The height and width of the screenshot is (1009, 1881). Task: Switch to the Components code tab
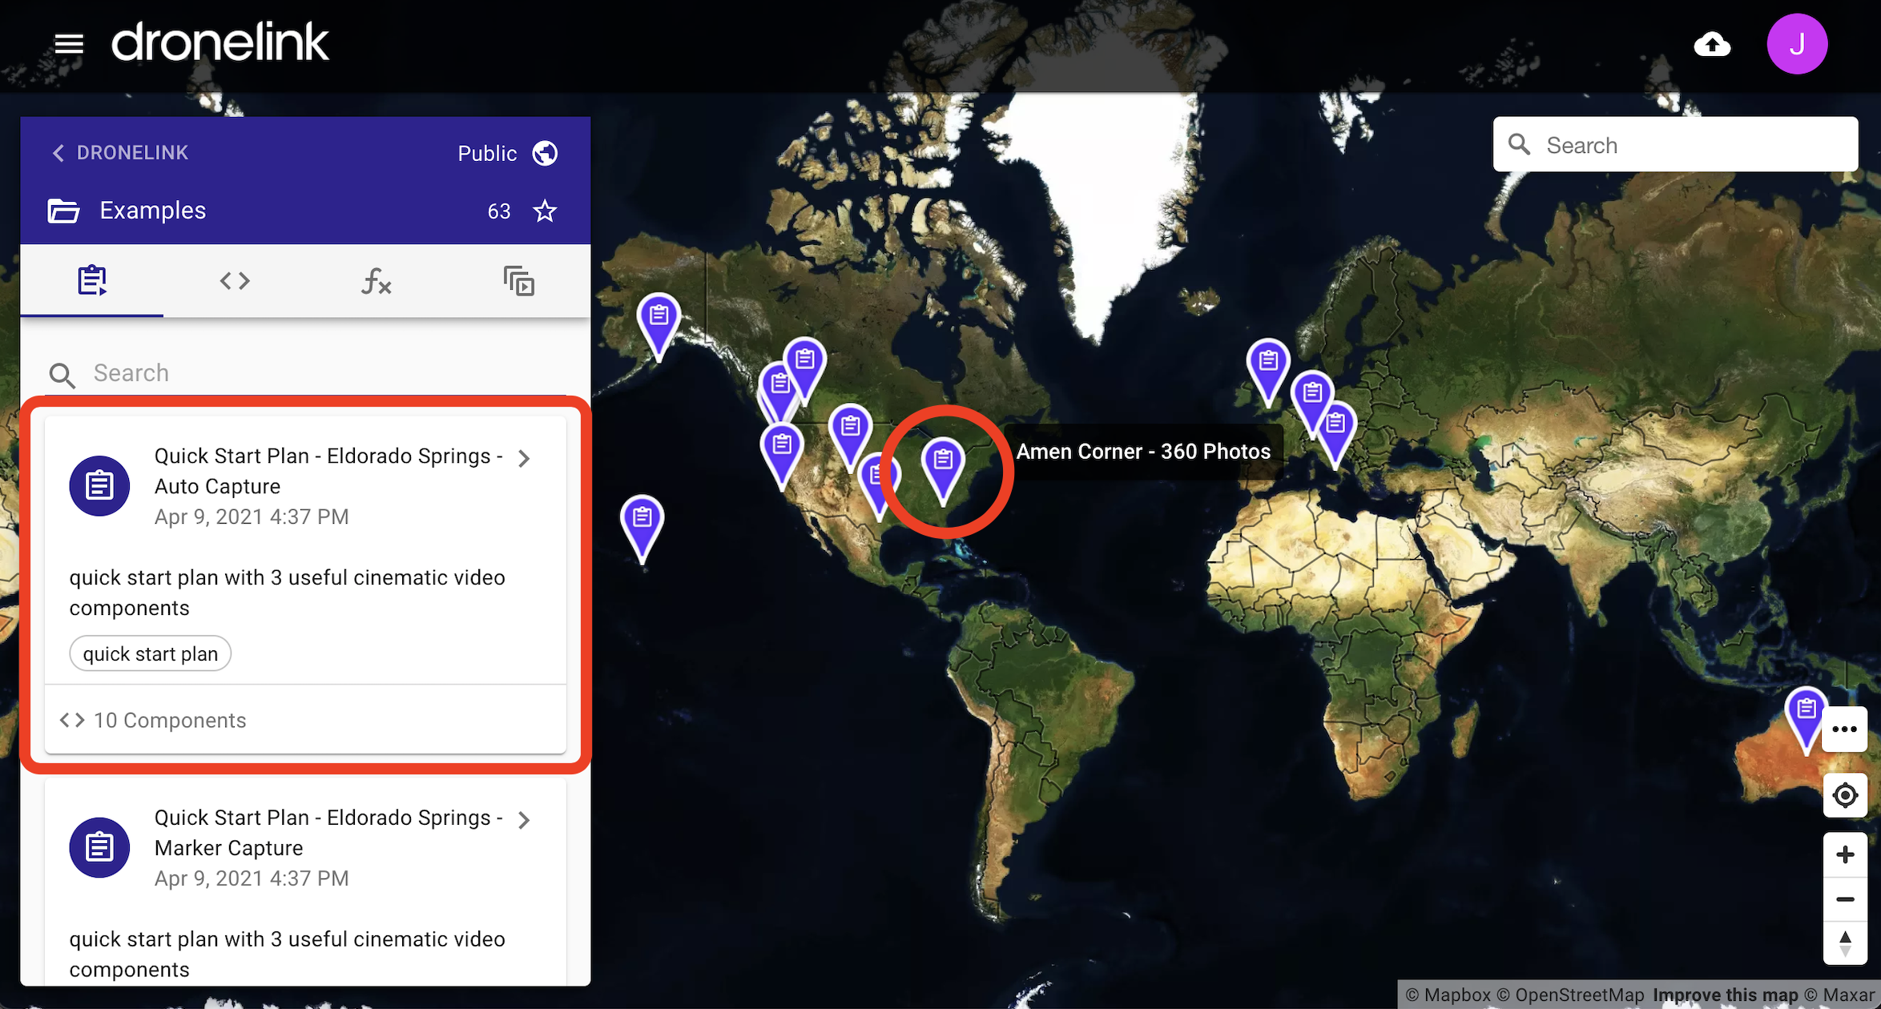tap(235, 280)
